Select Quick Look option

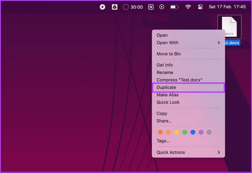coord(188,102)
